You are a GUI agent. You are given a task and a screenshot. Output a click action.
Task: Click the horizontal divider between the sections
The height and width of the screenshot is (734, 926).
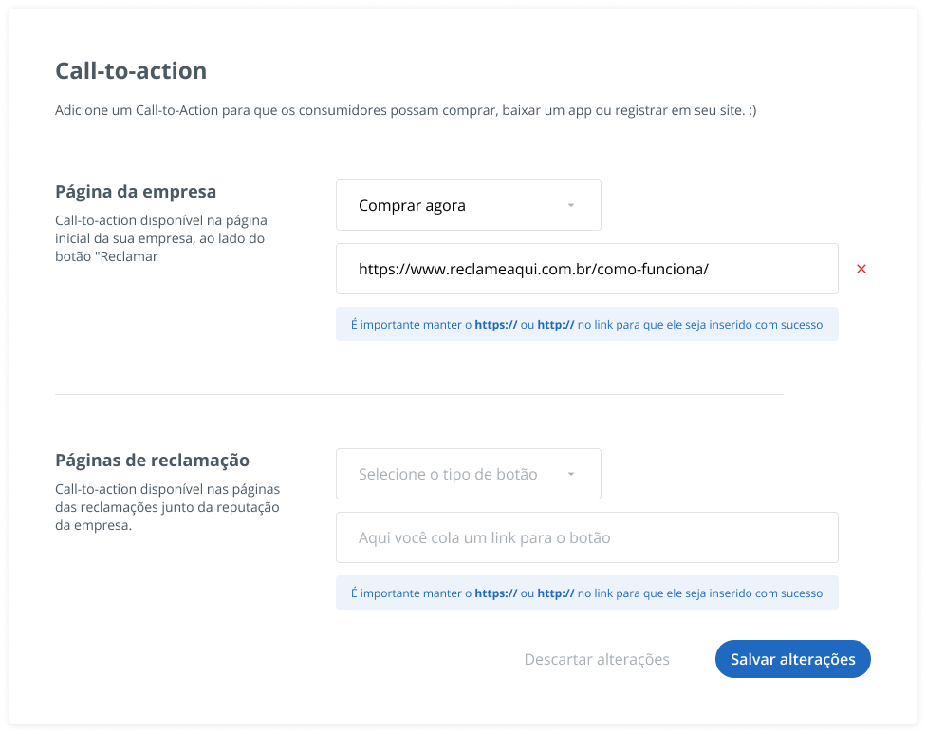(419, 394)
